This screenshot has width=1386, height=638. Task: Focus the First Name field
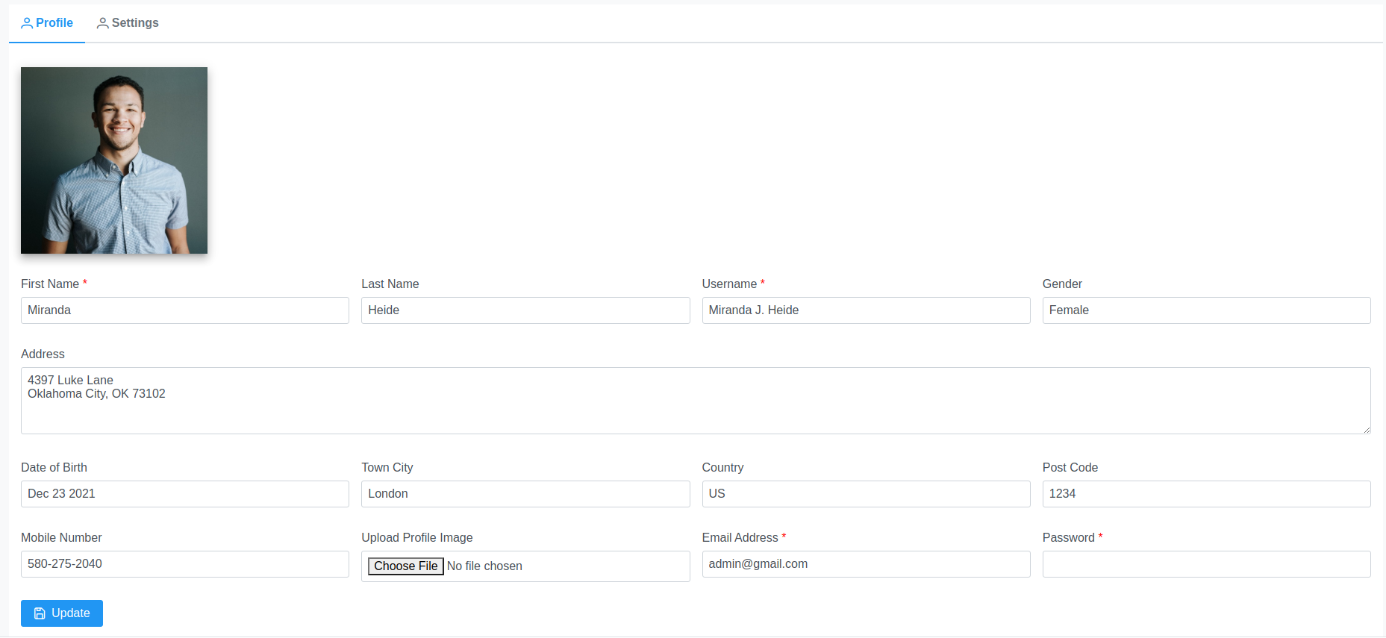click(x=184, y=310)
